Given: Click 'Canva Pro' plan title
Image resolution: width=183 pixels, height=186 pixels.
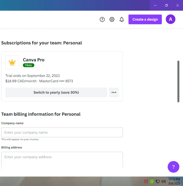Looking at the screenshot, I should click(x=34, y=60).
